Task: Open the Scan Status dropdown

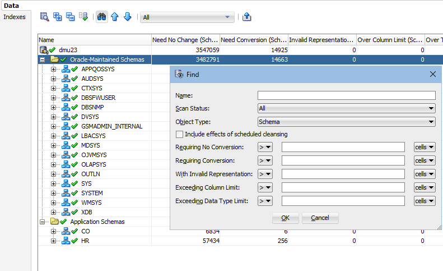Action: [x=346, y=108]
